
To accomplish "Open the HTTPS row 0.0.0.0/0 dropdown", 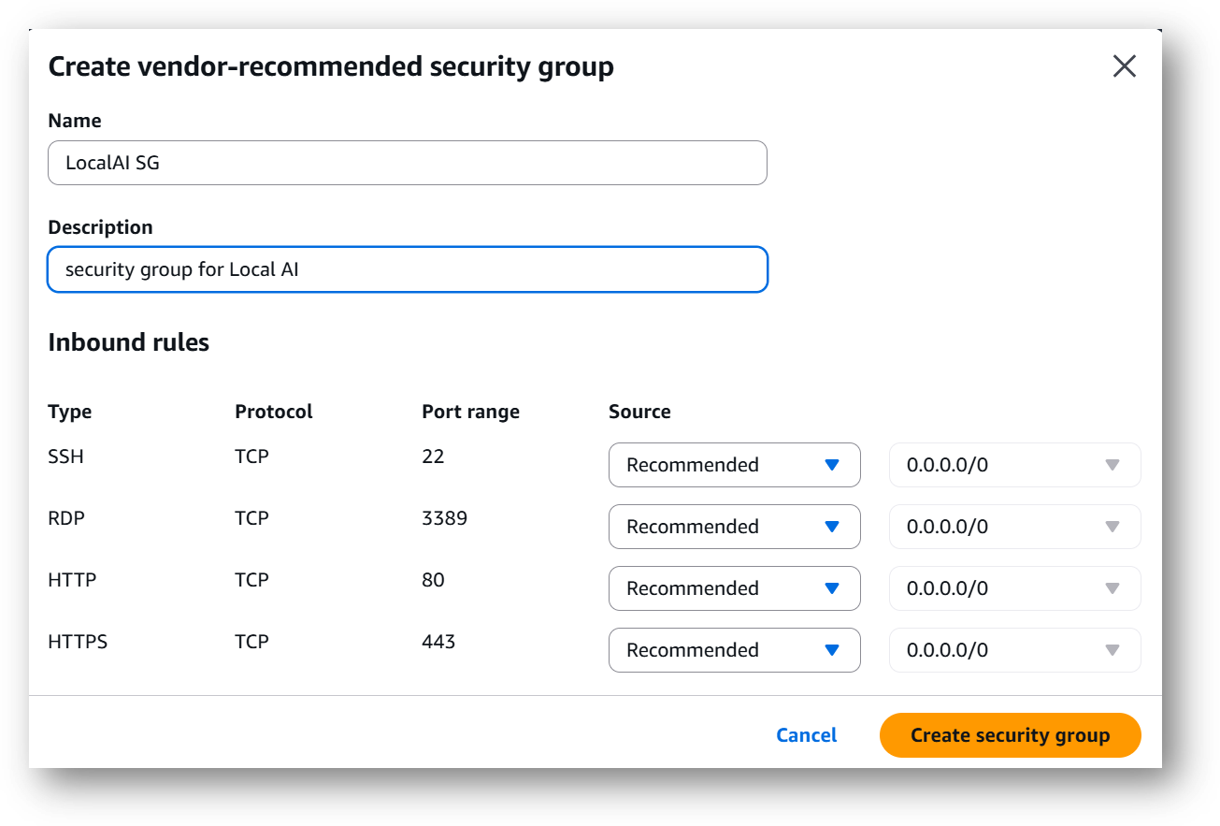I will point(1014,650).
